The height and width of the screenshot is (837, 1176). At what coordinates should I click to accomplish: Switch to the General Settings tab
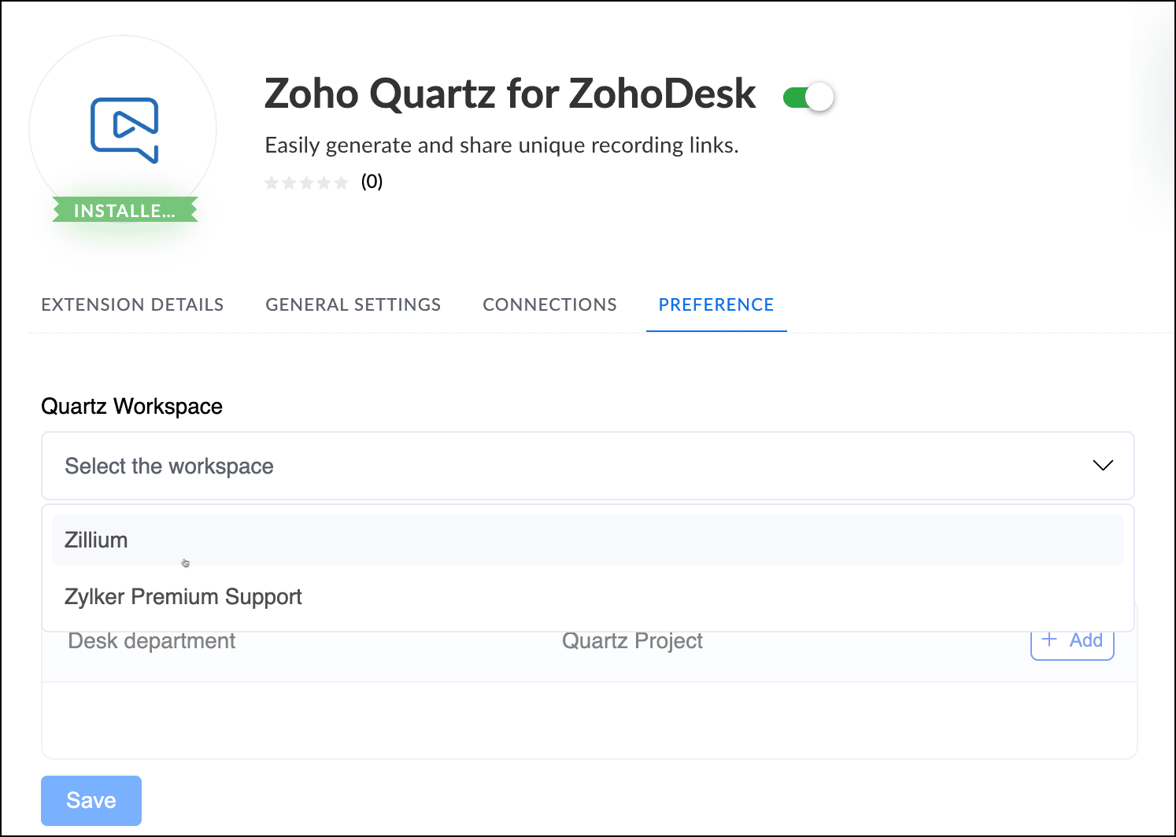point(353,305)
